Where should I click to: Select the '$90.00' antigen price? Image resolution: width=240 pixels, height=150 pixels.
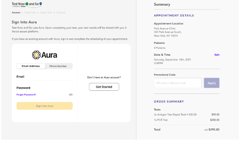click(215, 115)
